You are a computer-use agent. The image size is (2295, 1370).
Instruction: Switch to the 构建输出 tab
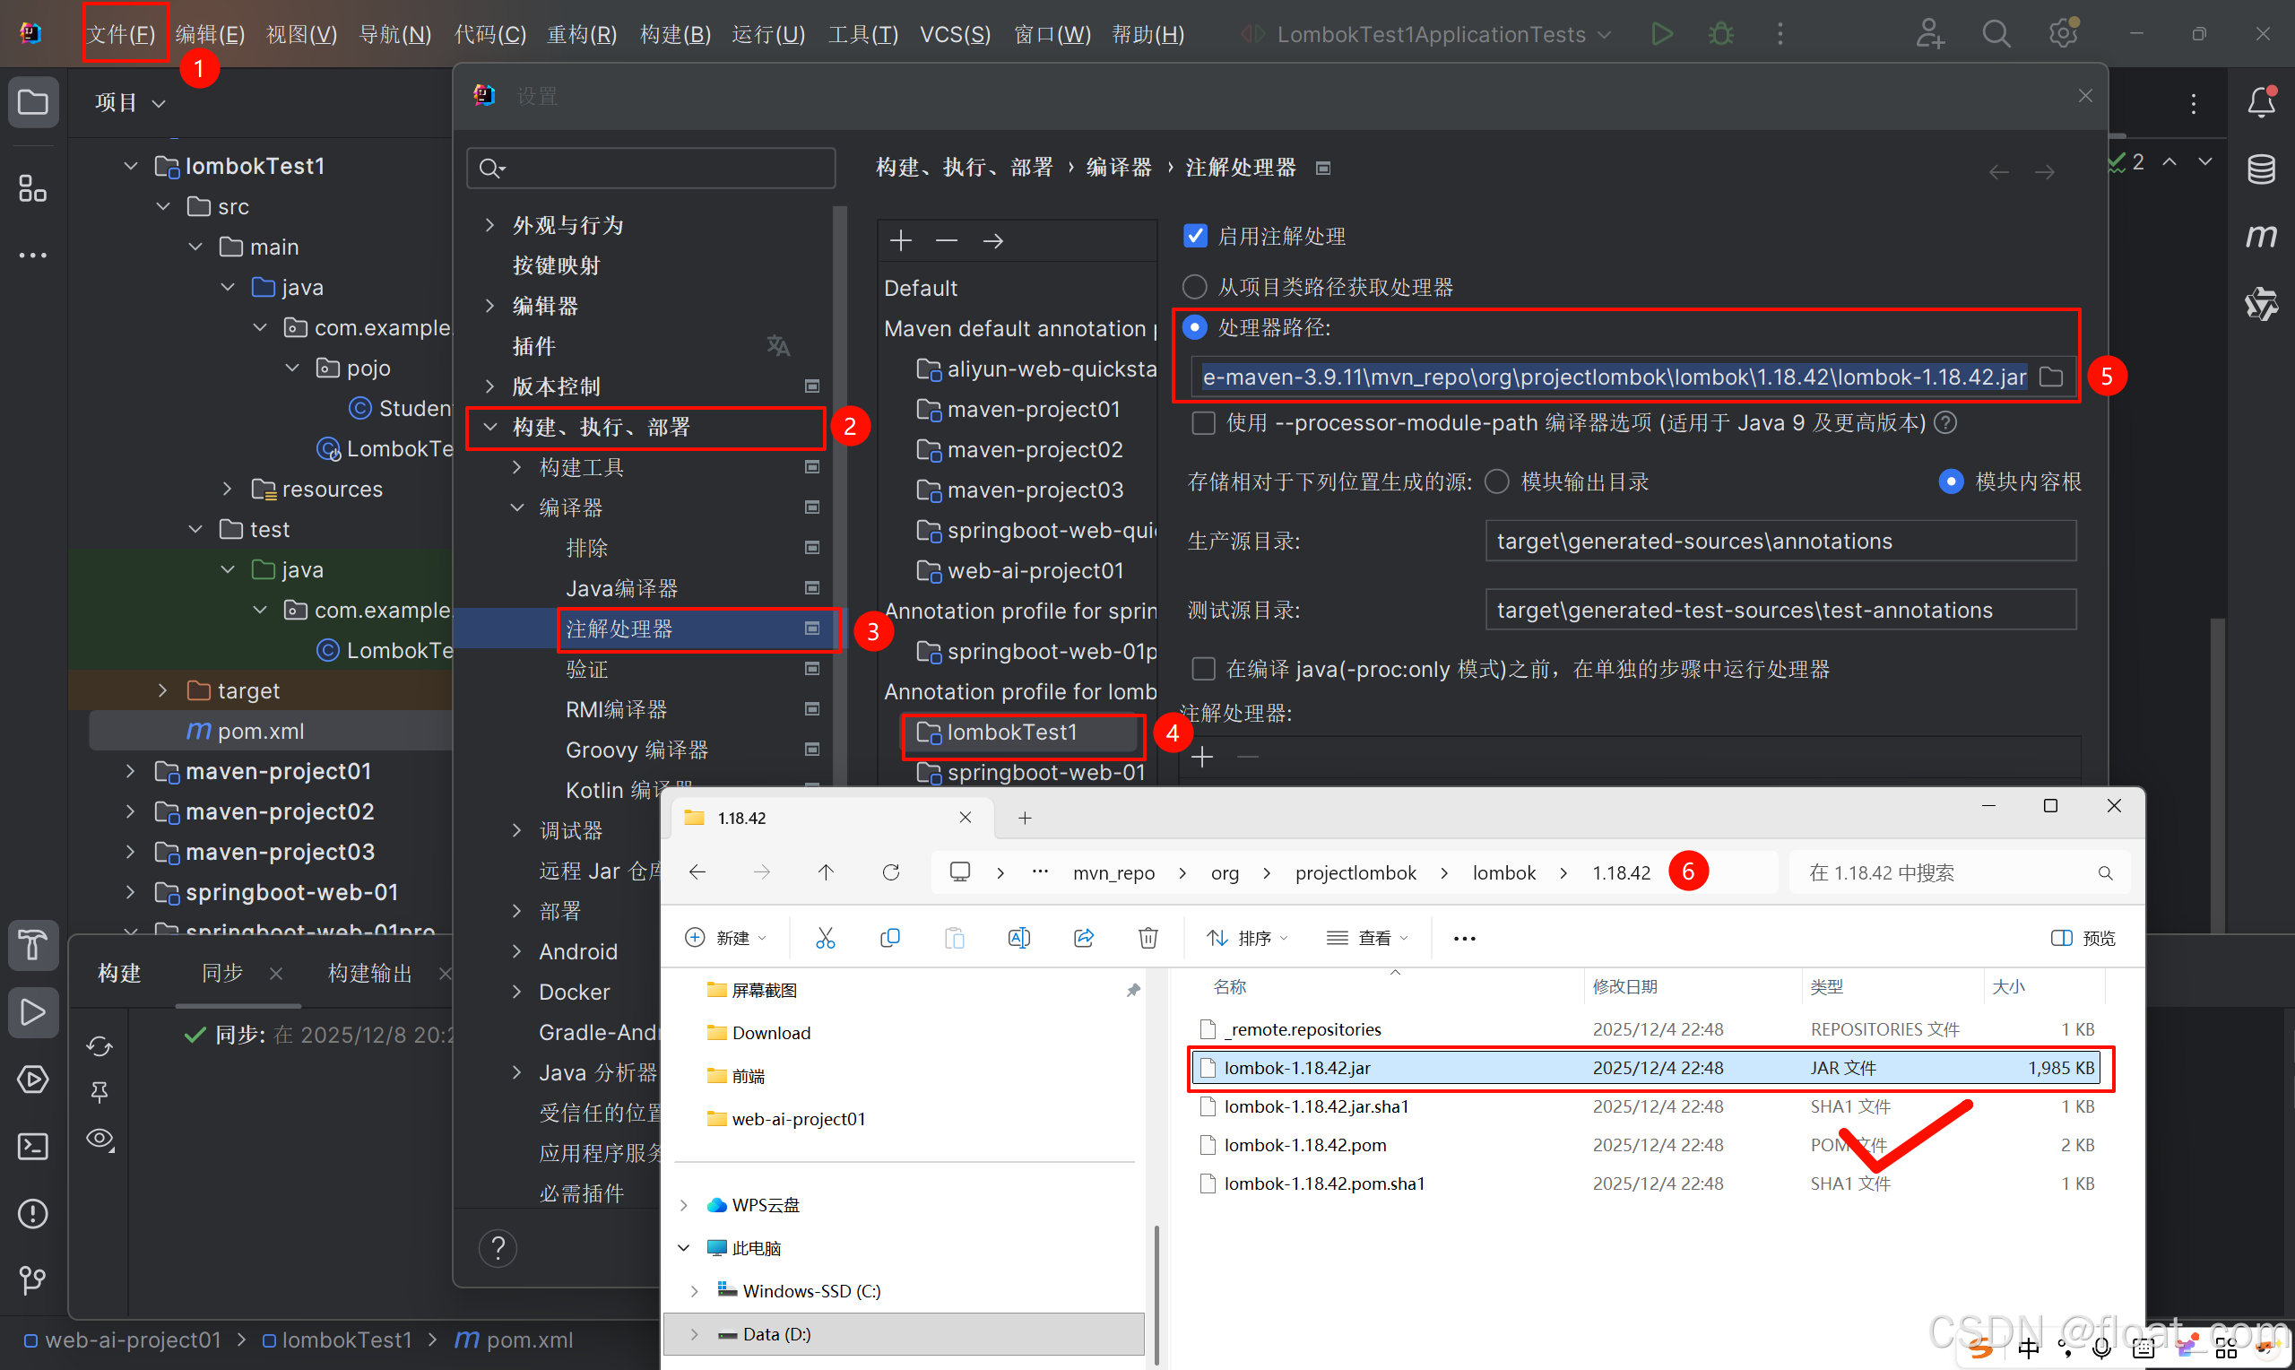pyautogui.click(x=369, y=973)
